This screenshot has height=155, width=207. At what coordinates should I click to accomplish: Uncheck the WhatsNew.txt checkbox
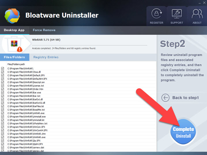(x=3, y=124)
